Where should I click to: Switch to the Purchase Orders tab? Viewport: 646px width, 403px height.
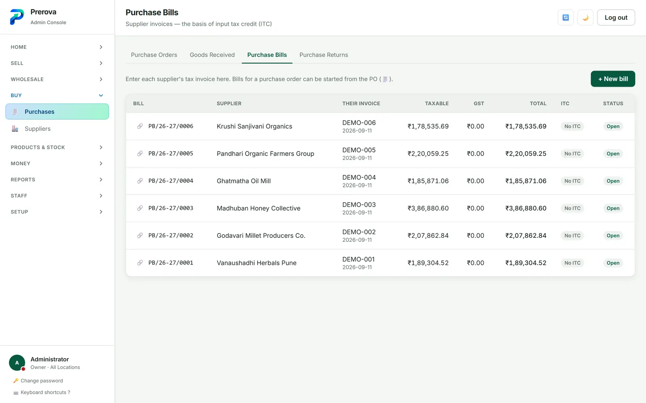(x=154, y=55)
